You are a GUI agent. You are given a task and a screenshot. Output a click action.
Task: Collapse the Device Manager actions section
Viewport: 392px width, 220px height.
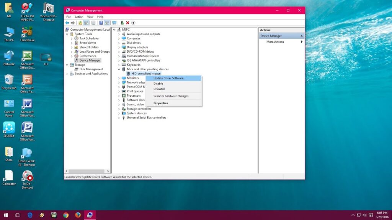[x=302, y=36]
